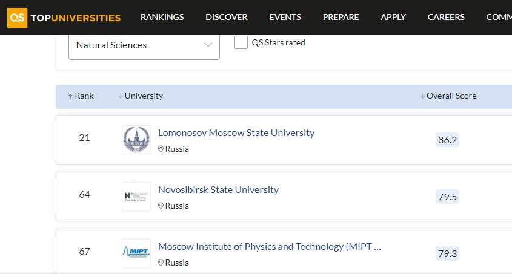Open Novosibirsk State University link

219,189
